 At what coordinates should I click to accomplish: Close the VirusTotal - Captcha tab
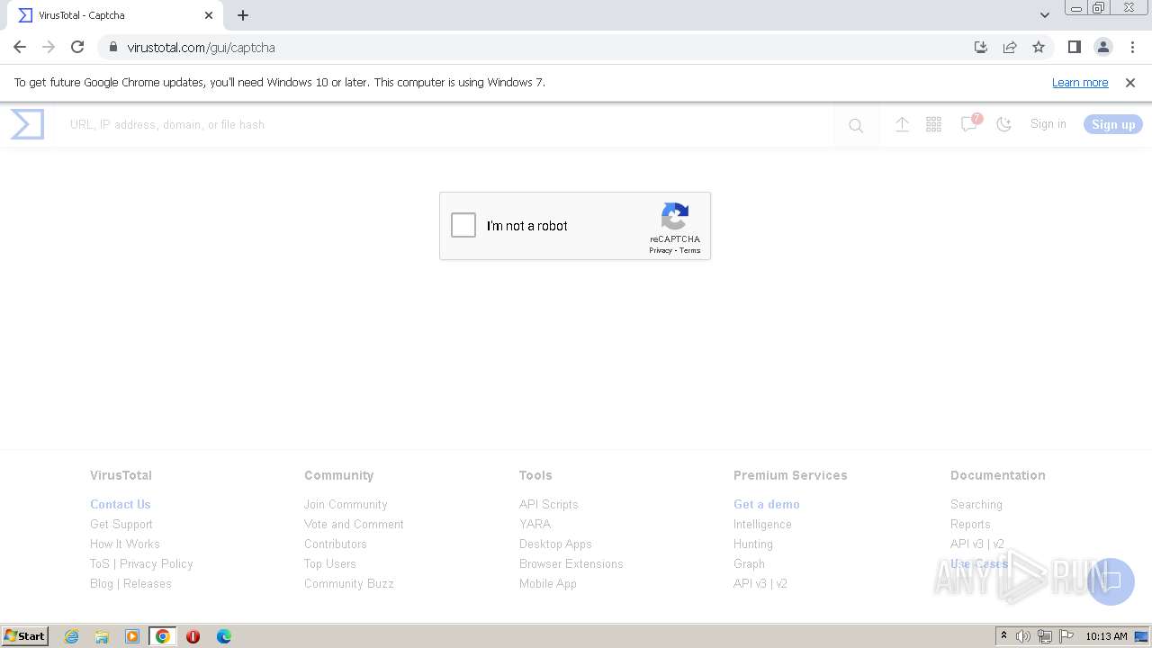click(209, 15)
